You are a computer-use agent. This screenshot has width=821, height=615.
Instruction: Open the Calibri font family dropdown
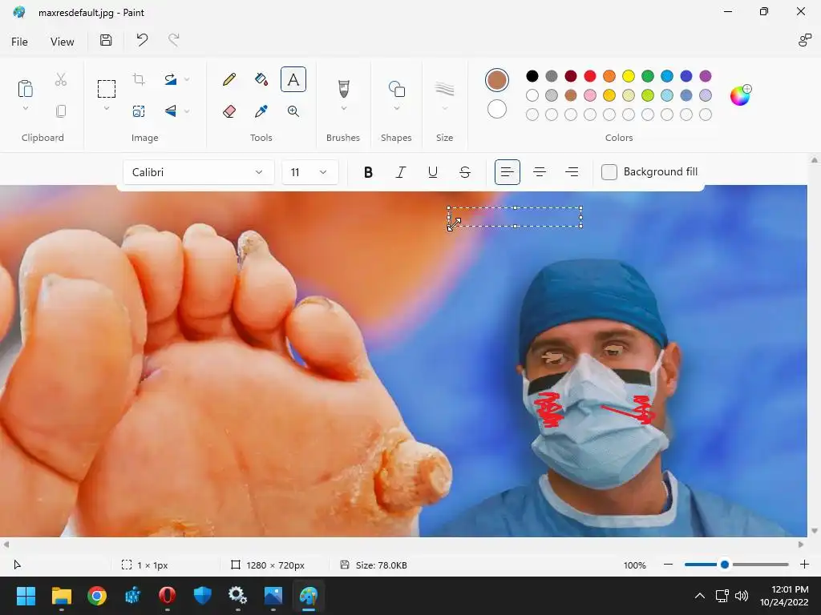point(199,172)
